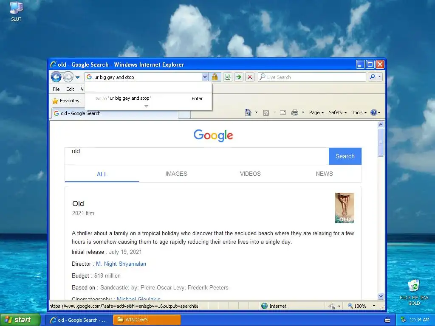Select the Recycle Bin desktop icon

(x=414, y=292)
